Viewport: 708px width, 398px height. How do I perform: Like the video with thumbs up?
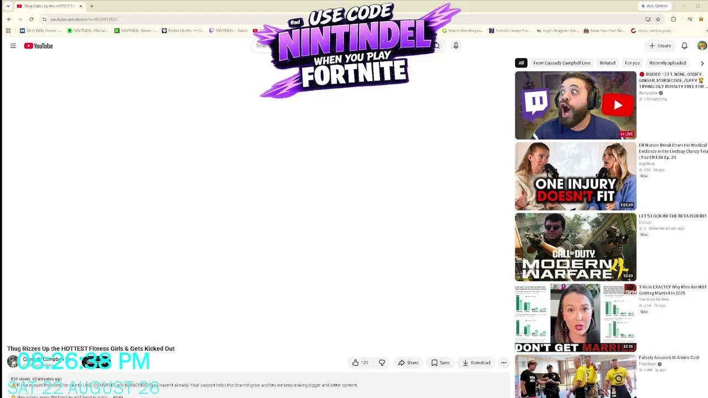tap(360, 363)
